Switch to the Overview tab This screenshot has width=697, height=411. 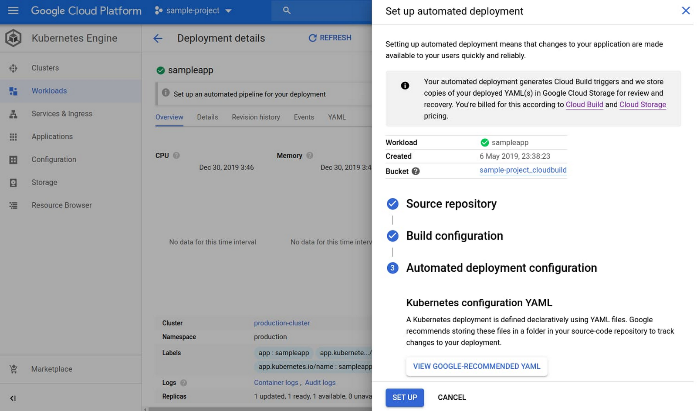coord(169,117)
